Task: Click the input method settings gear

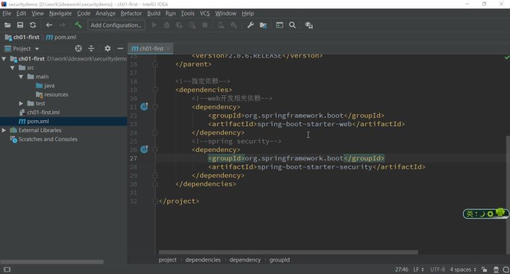Action: point(490,214)
